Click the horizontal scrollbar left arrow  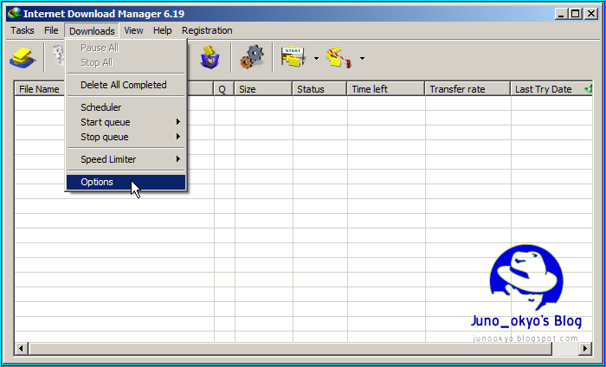pos(22,348)
